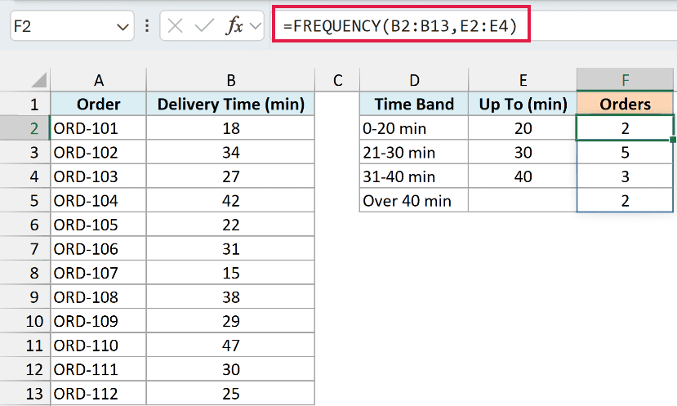
Task: Select delivery time cell 22
Action: (230, 225)
